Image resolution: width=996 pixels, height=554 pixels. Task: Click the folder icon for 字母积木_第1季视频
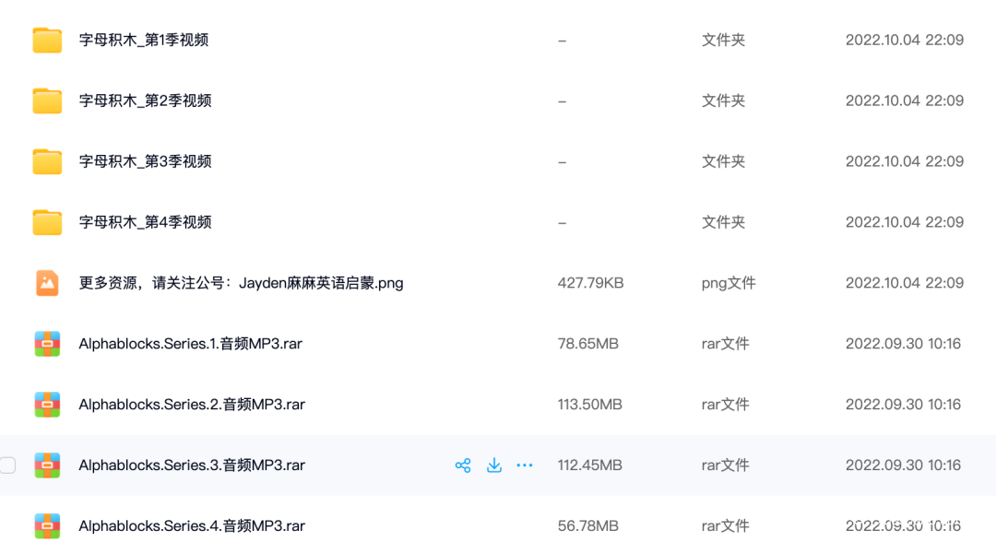coord(47,41)
